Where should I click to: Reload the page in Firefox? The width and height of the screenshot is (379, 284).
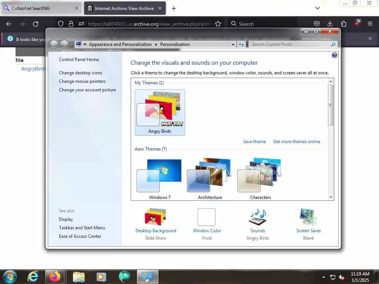[x=36, y=24]
